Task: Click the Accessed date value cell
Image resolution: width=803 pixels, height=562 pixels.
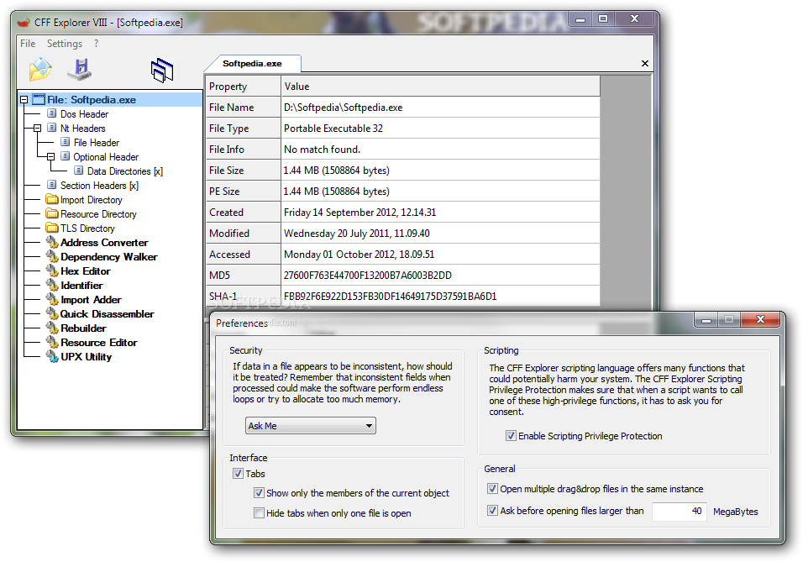Action: pyautogui.click(x=441, y=254)
